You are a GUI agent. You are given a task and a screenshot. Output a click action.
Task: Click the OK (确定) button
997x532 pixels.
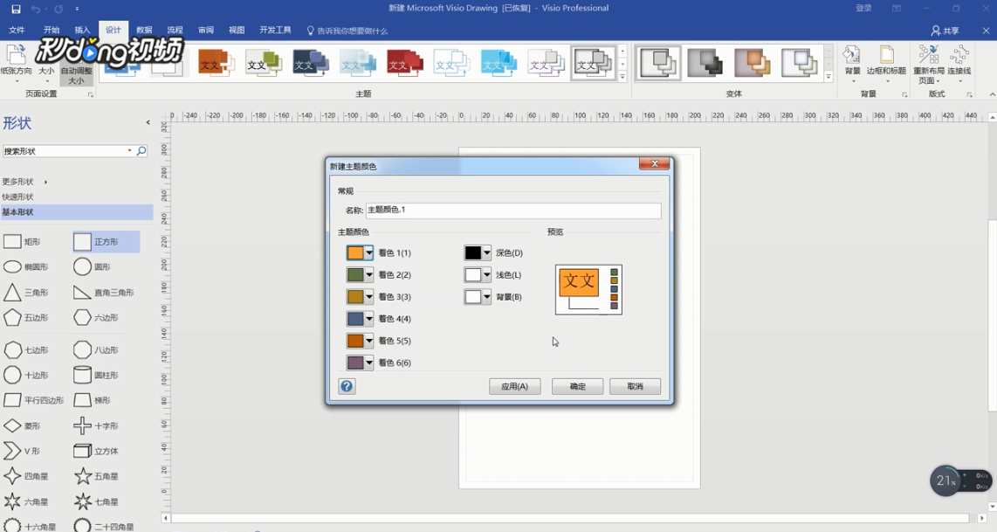point(577,386)
